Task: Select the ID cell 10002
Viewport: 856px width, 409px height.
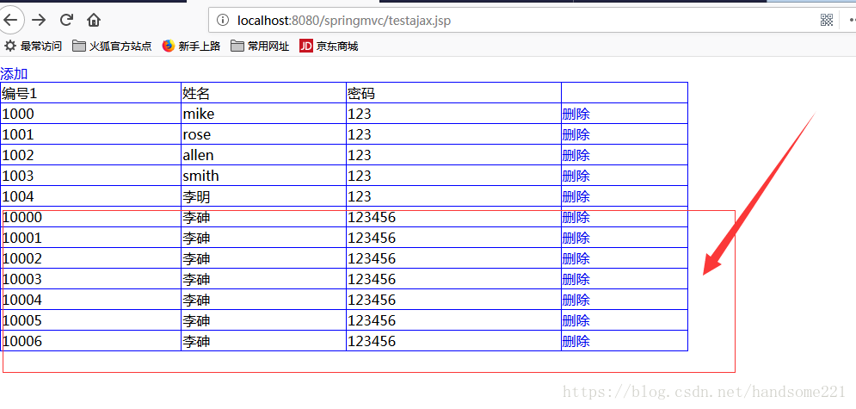Action: point(91,258)
